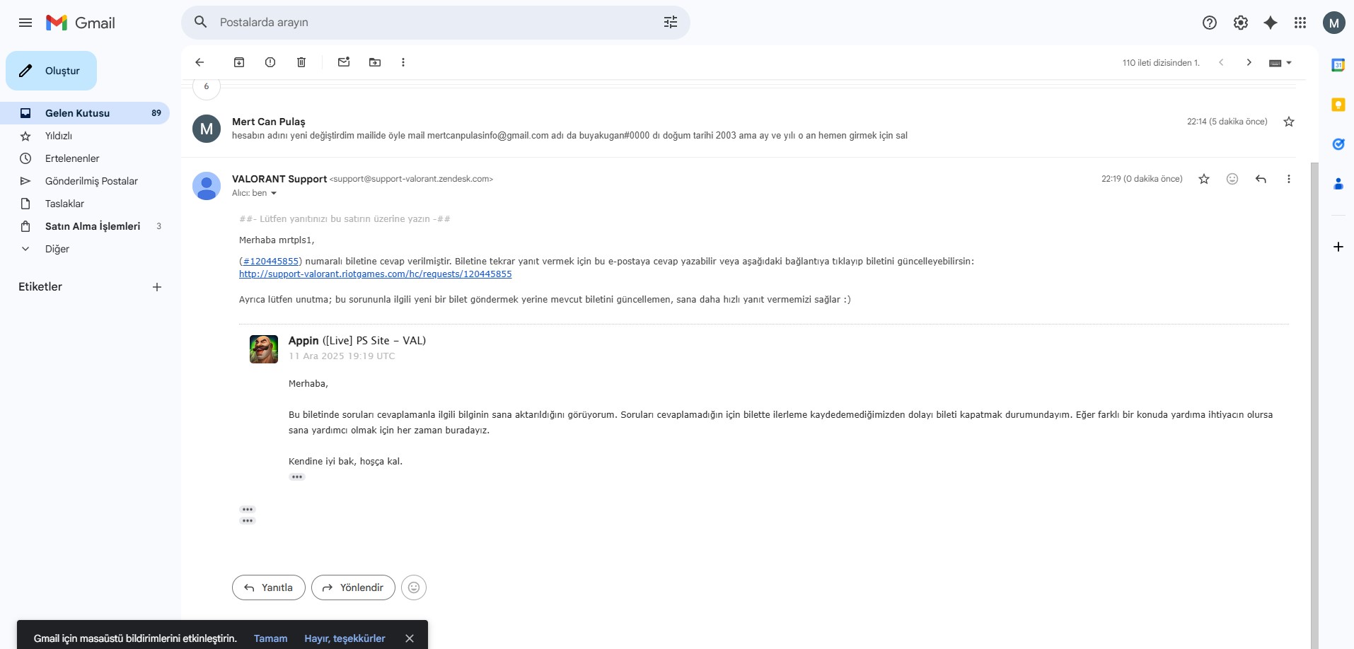The height and width of the screenshot is (649, 1354).
Task: Click the Oluştur compose button
Action: (x=51, y=71)
